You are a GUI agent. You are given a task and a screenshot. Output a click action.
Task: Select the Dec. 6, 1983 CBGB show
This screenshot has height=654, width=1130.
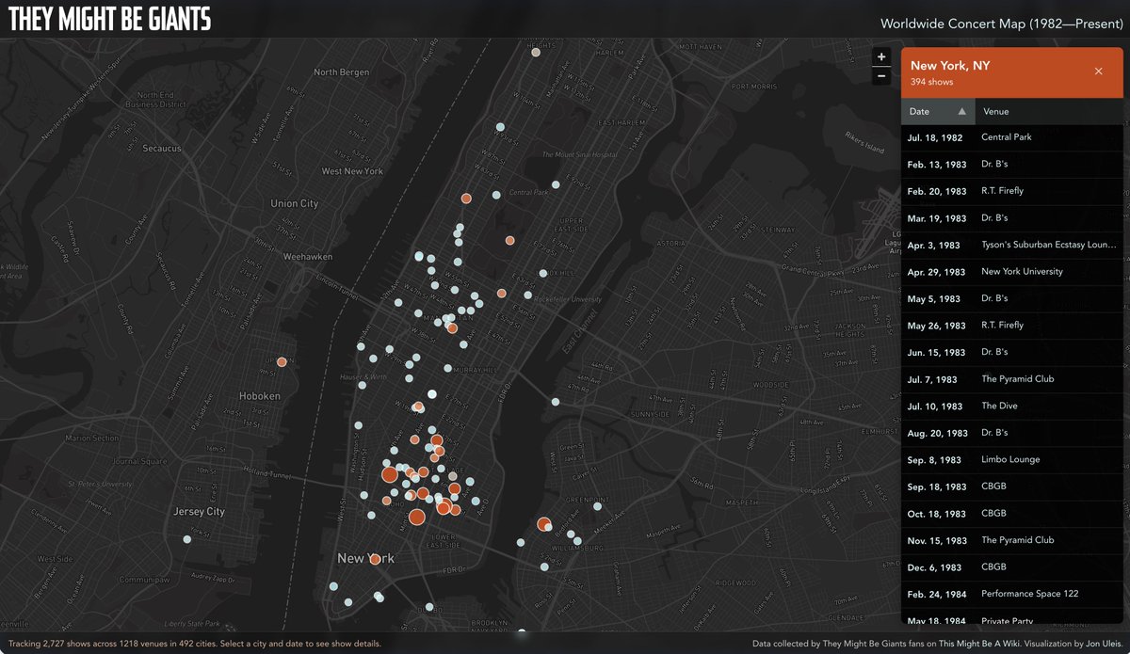(x=1012, y=567)
